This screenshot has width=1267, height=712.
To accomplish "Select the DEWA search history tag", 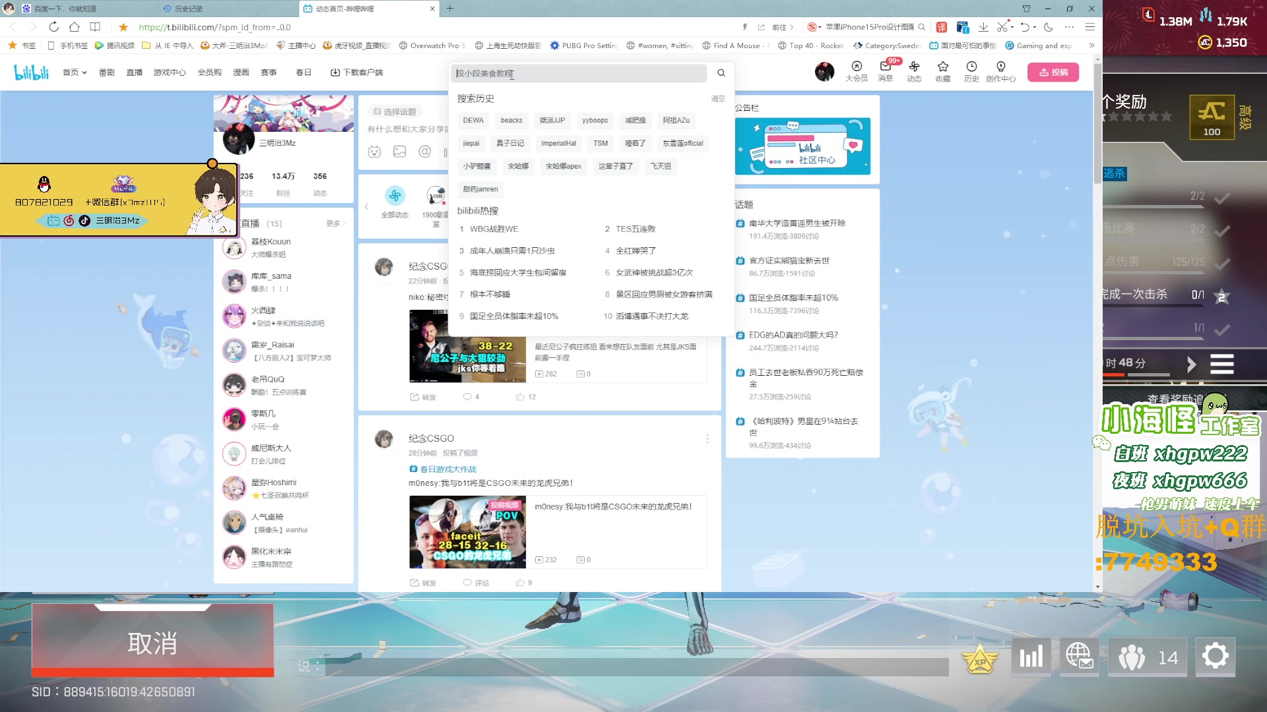I will [x=473, y=121].
